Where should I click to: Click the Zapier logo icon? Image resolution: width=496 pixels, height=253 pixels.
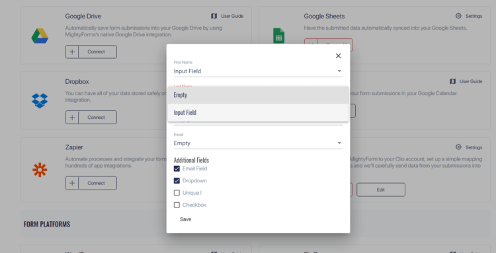tap(40, 170)
